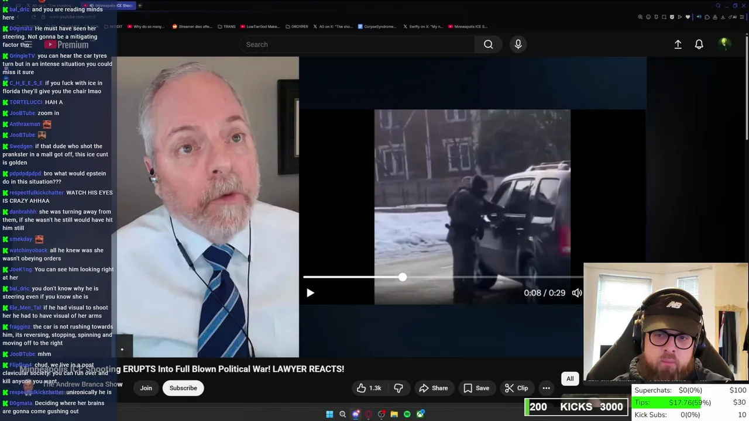Open the CorpseSyndrome bookmark
Viewport: 749px width, 421px height.
coord(377,26)
